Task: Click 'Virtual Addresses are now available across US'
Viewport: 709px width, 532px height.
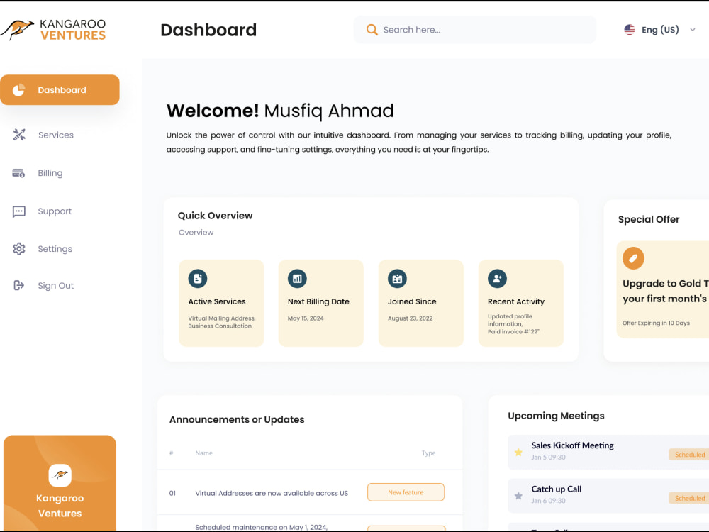Action: (x=272, y=493)
